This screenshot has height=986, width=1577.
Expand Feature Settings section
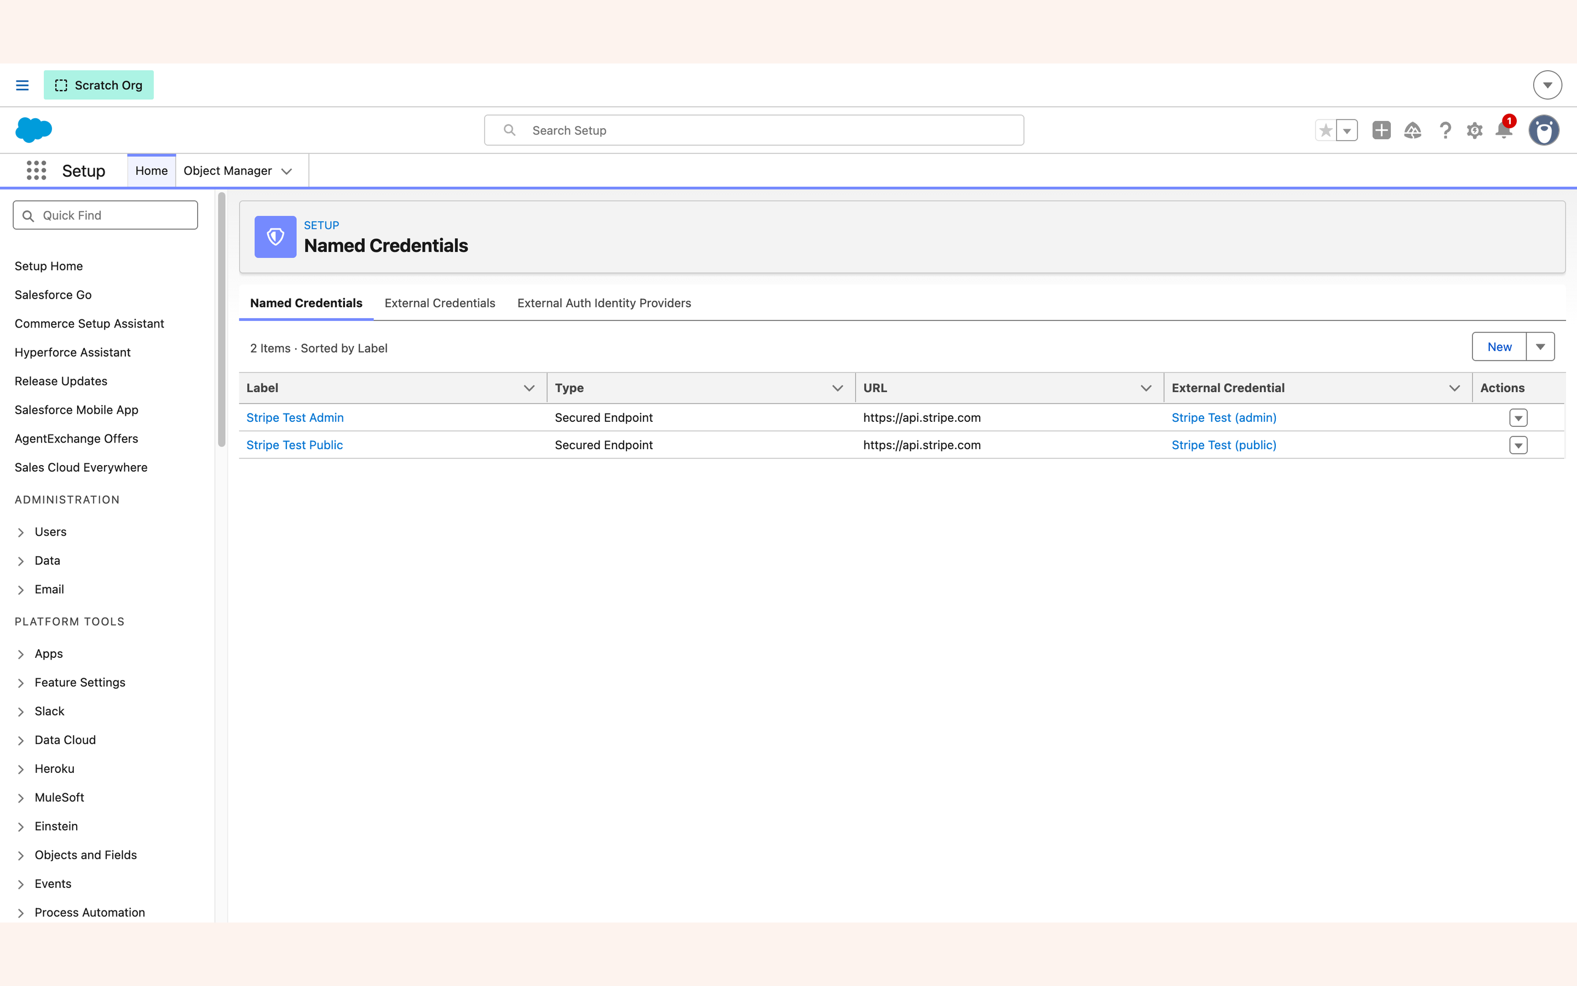[x=21, y=683]
